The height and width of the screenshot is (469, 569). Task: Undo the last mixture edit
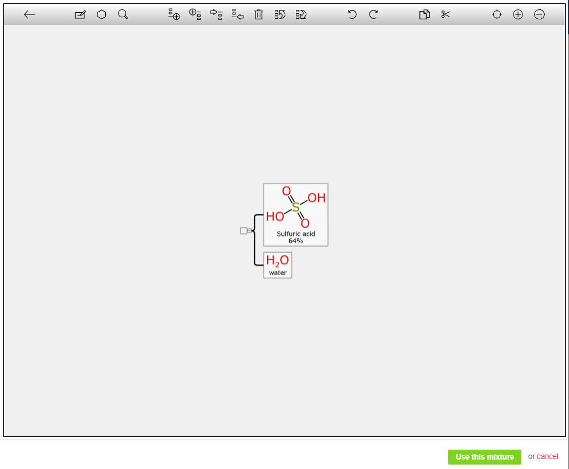tap(352, 14)
